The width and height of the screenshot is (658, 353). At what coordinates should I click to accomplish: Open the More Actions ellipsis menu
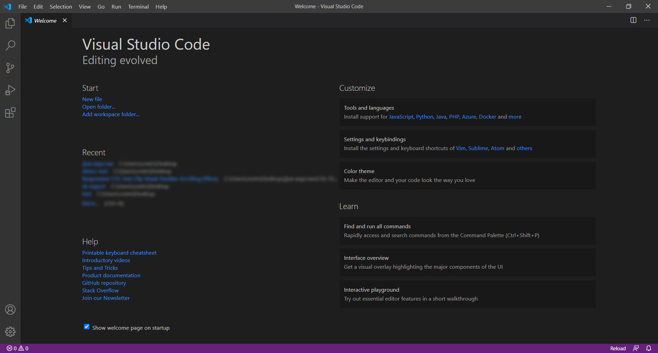point(646,20)
